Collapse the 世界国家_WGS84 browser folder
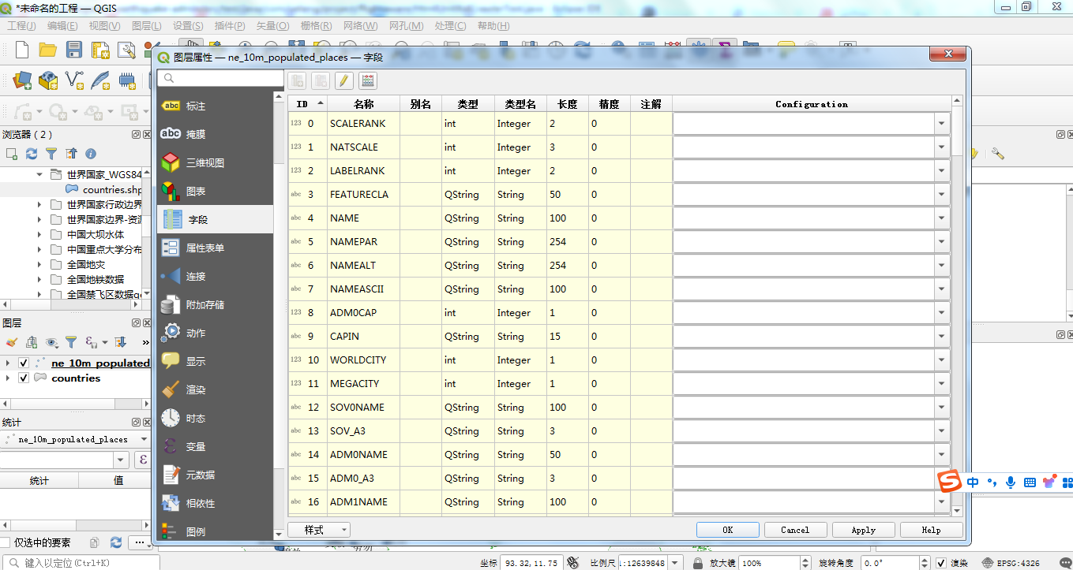 click(39, 174)
